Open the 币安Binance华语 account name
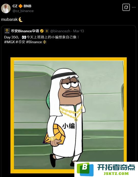138x177 pixels. pos(25,31)
